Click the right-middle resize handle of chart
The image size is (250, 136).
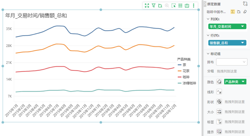(199, 66)
